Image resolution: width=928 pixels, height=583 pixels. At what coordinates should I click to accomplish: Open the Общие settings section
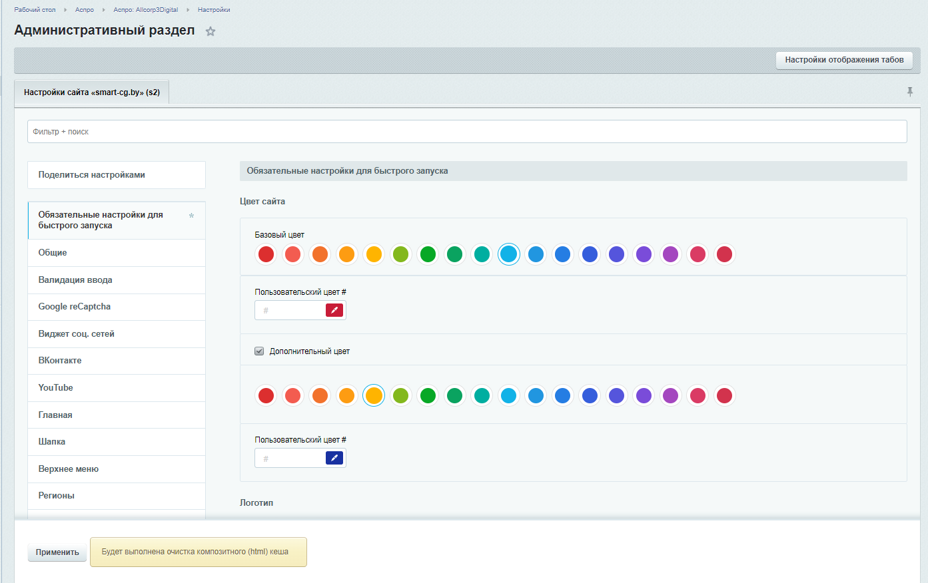point(117,253)
